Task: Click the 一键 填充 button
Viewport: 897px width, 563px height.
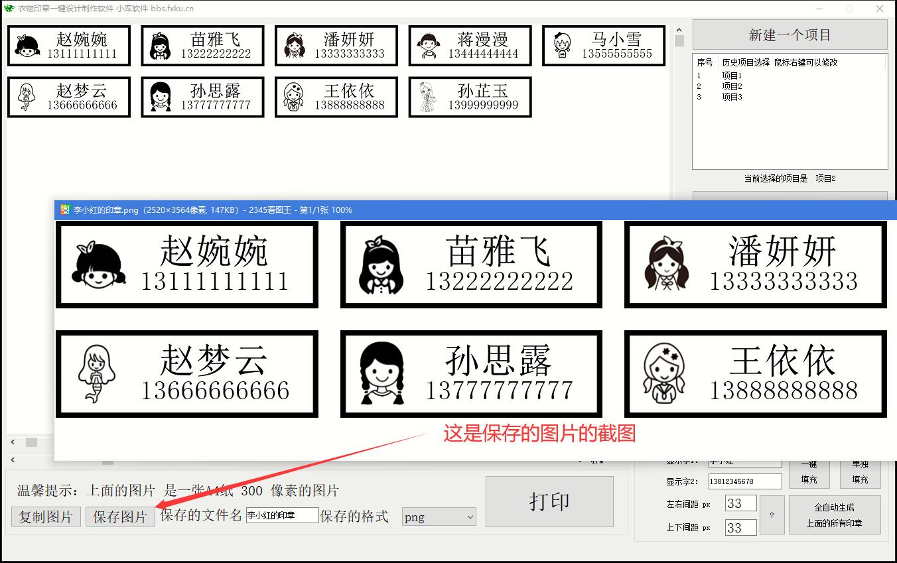Action: click(x=809, y=472)
